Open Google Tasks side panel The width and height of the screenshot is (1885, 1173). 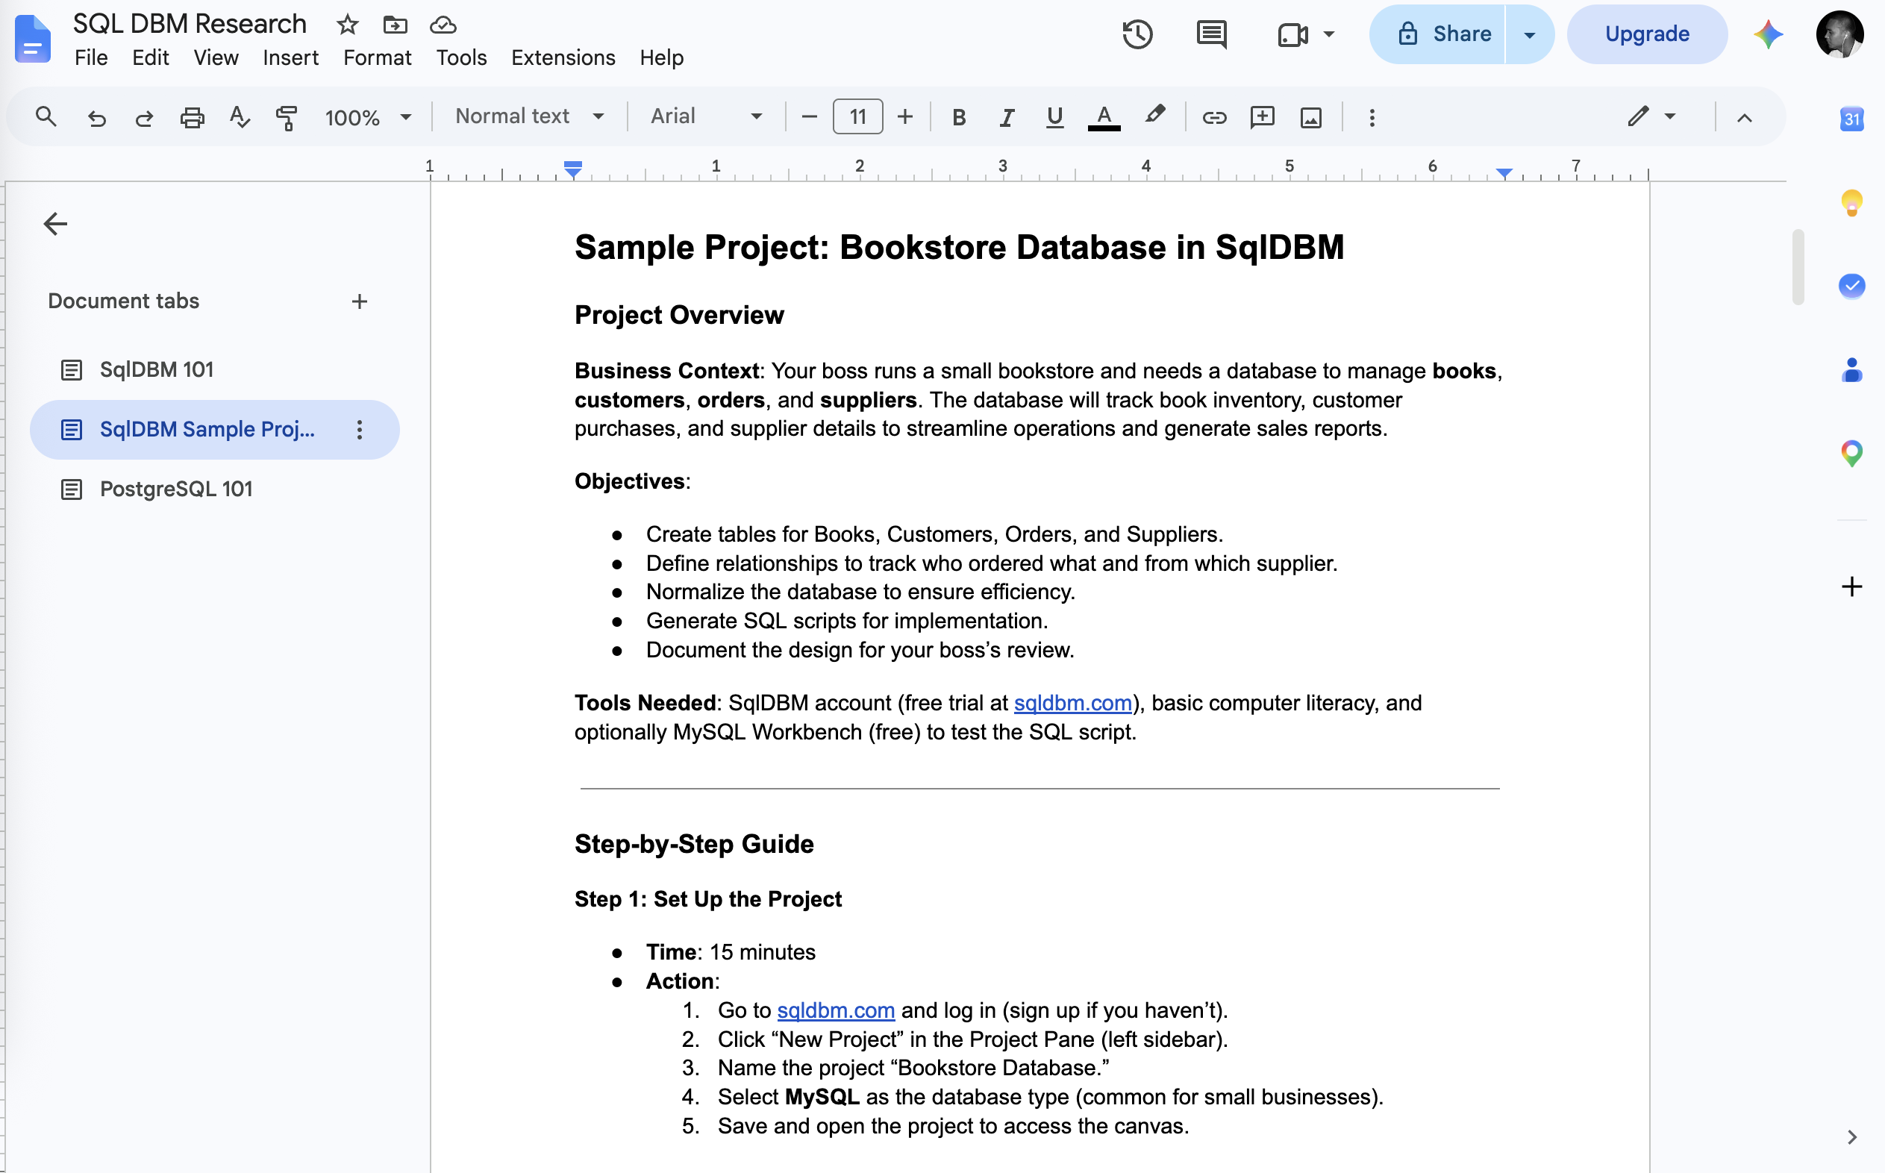pyautogui.click(x=1851, y=286)
